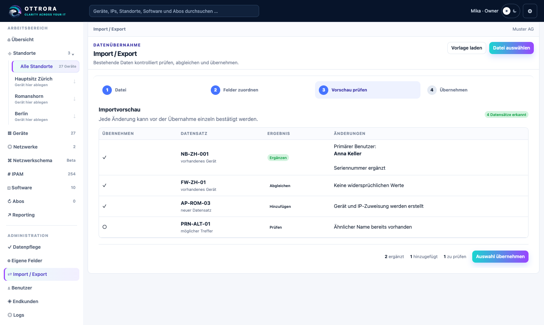Click the Ergänzen result badge
The height and width of the screenshot is (325, 544).
pyautogui.click(x=278, y=158)
